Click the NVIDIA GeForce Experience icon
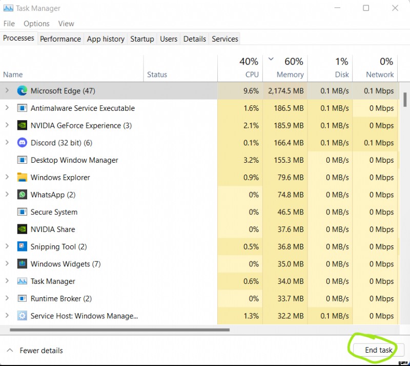410x366 pixels. [x=22, y=125]
